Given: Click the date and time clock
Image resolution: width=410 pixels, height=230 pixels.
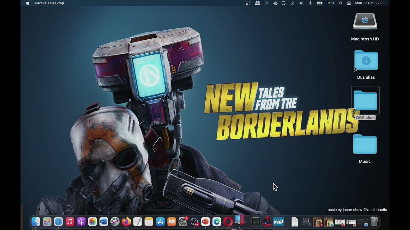Looking at the screenshot, I should click(370, 3).
